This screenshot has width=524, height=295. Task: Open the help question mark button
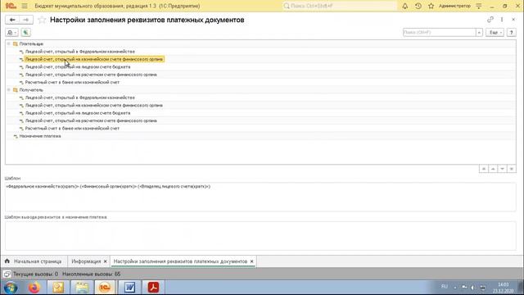click(511, 33)
